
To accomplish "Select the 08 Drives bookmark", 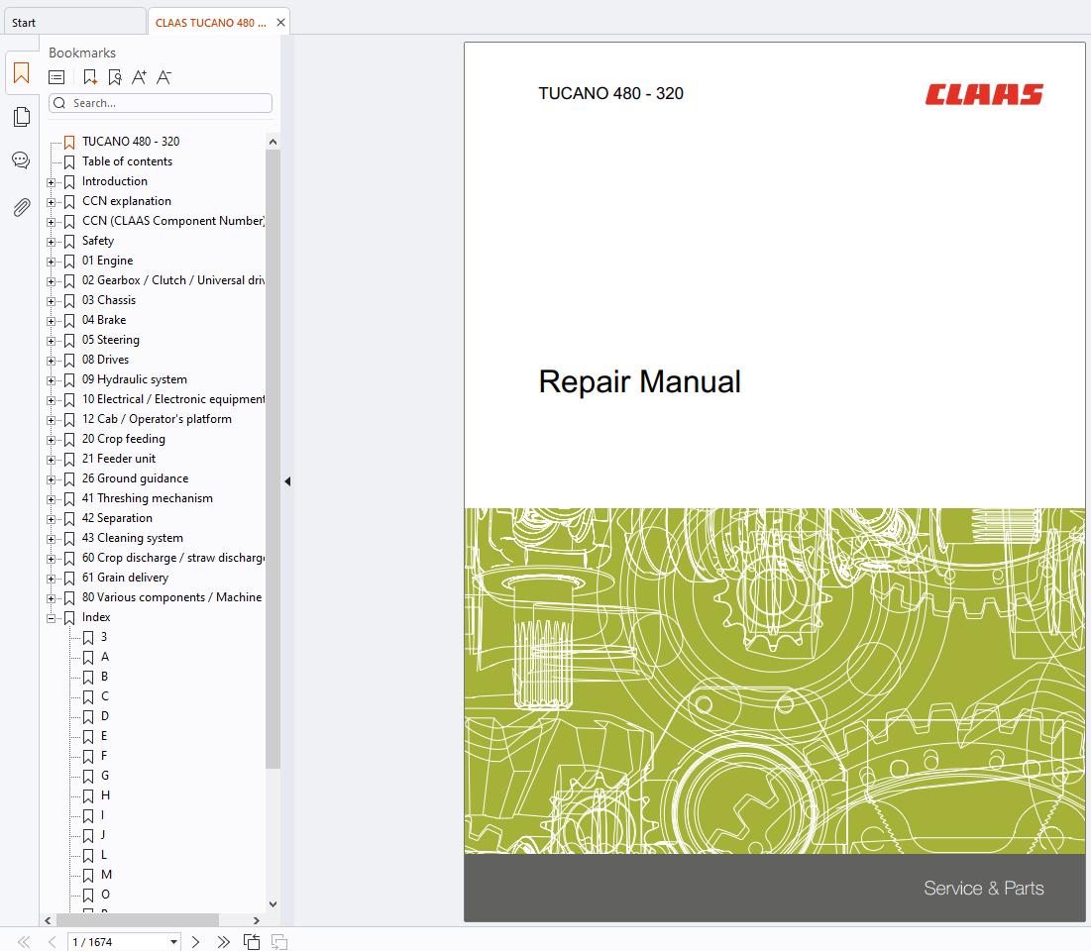I will [105, 360].
